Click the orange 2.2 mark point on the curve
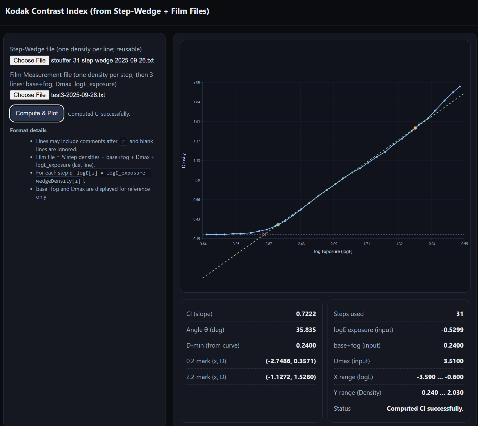The height and width of the screenshot is (426, 478). [415, 128]
